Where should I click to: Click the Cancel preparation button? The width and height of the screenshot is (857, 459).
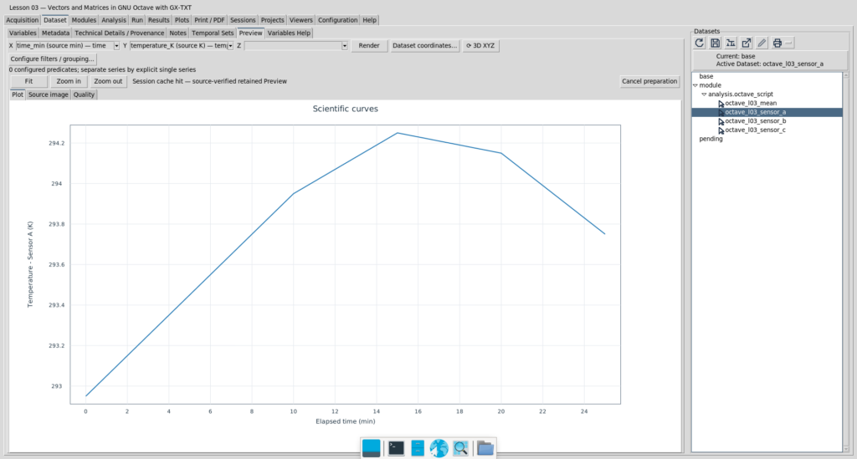point(649,81)
